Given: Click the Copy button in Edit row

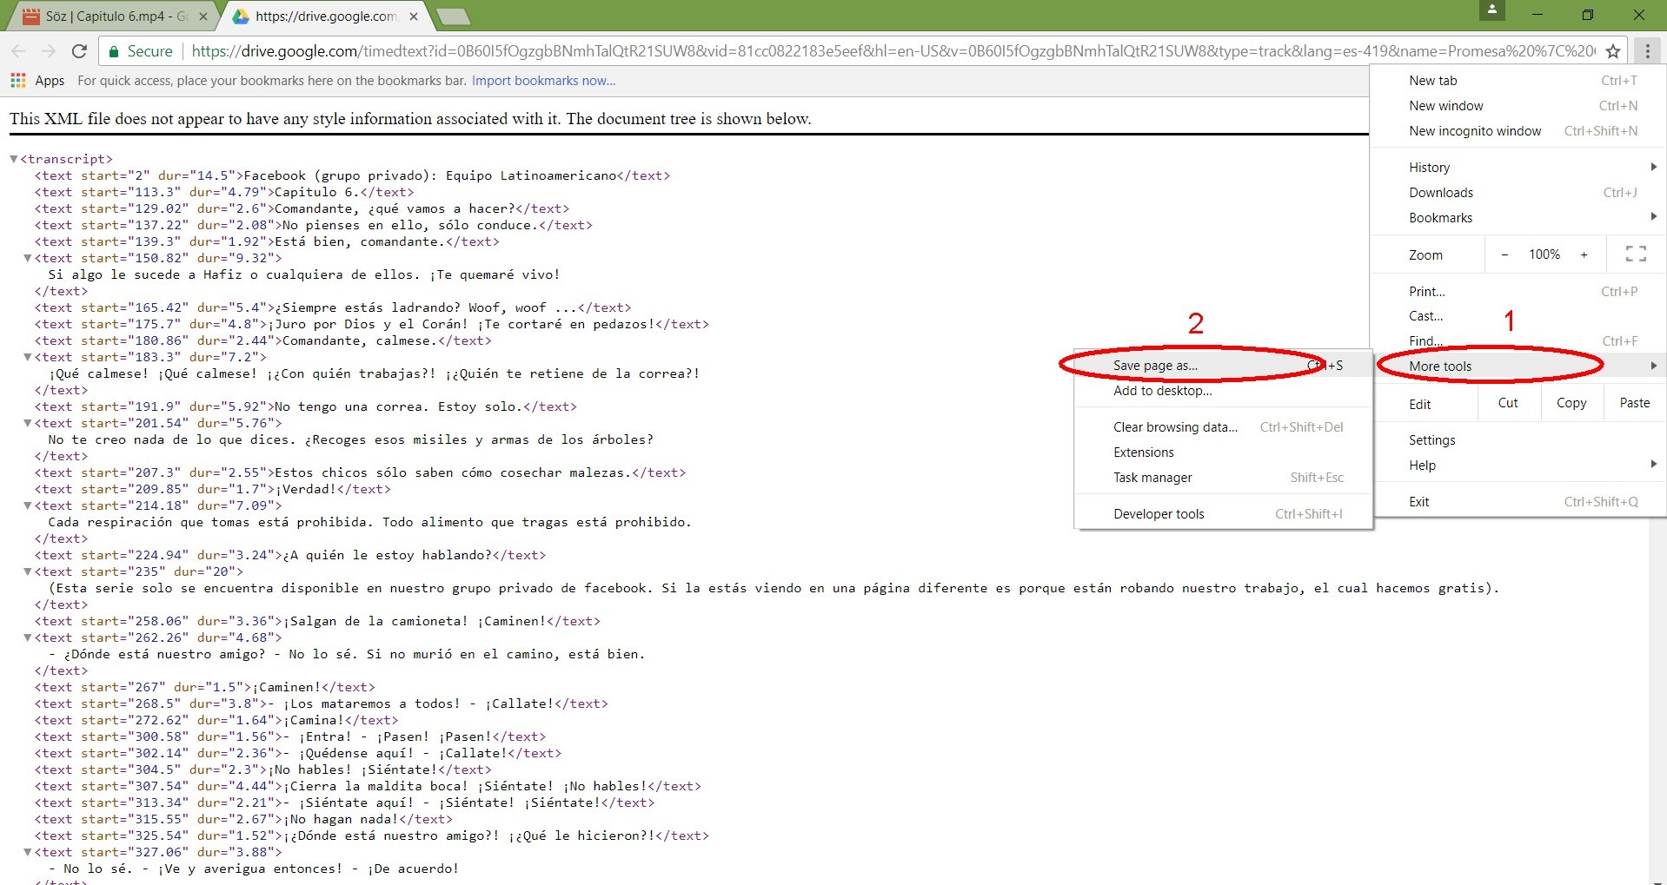Looking at the screenshot, I should [x=1571, y=403].
